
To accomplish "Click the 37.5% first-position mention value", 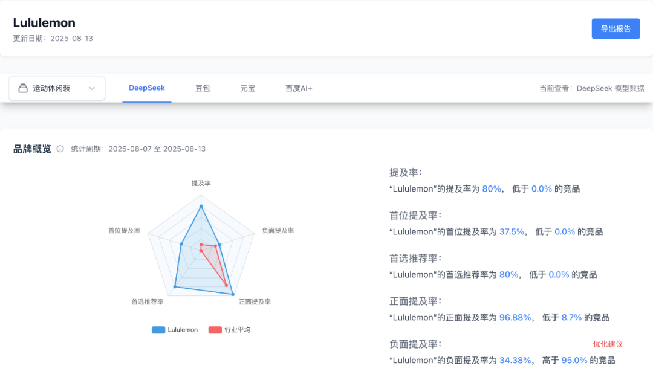I will pyautogui.click(x=512, y=231).
